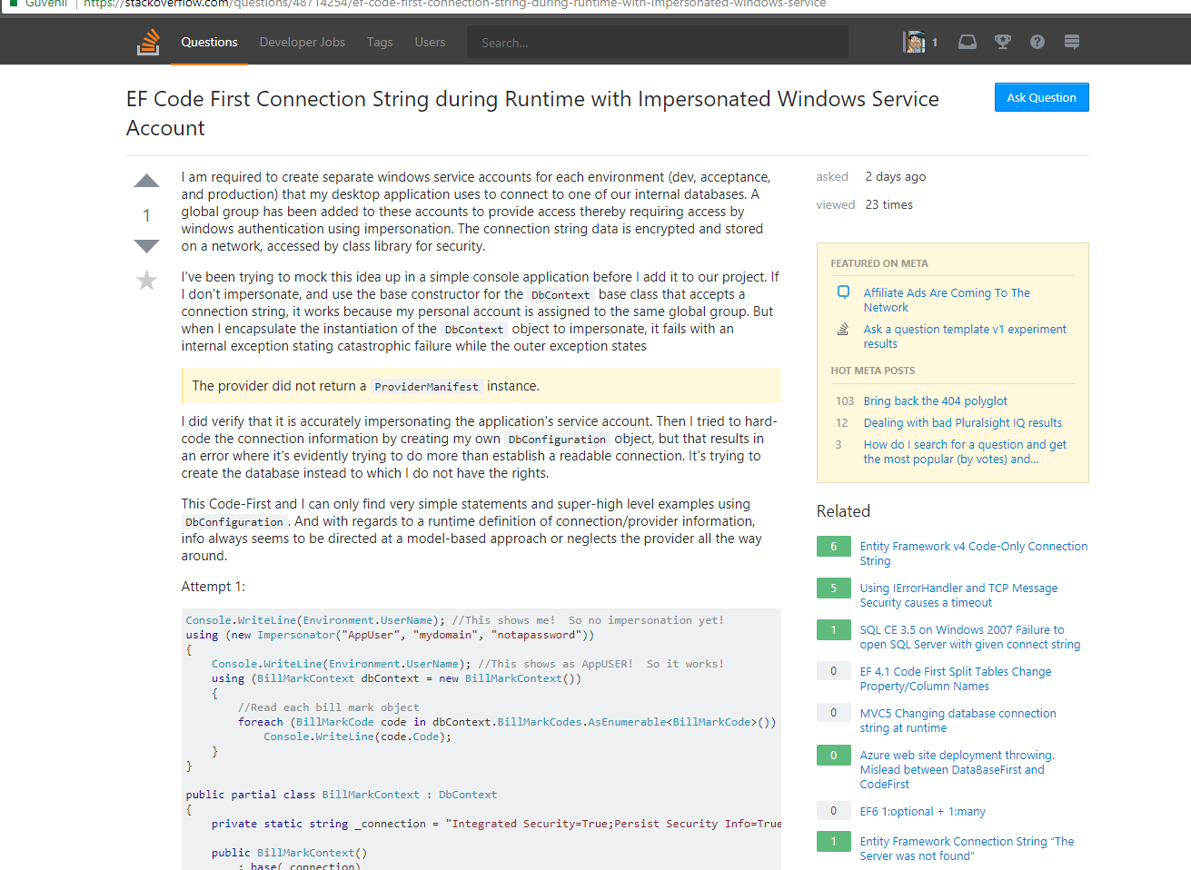The height and width of the screenshot is (870, 1191).
Task: Open the Developer Jobs tab
Action: coord(303,42)
